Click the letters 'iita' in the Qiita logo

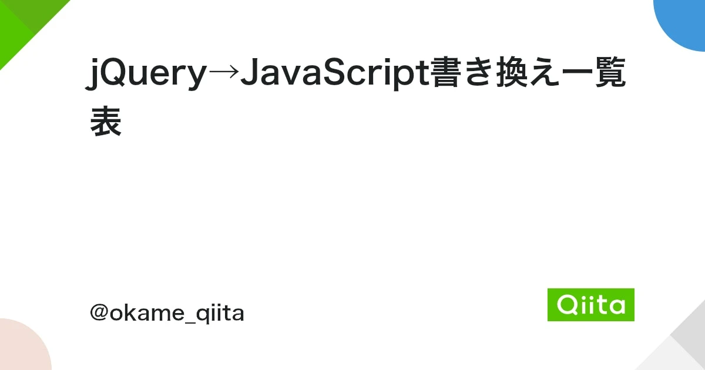[602, 305]
